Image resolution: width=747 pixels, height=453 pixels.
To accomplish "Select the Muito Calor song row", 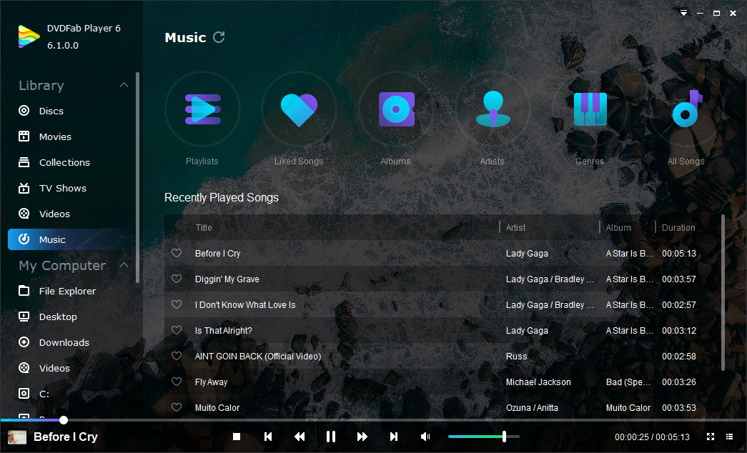I will click(x=442, y=407).
